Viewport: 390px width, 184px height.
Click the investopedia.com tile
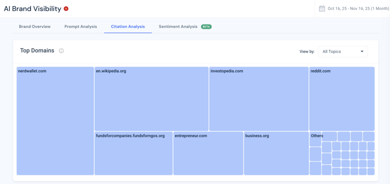coord(259,99)
